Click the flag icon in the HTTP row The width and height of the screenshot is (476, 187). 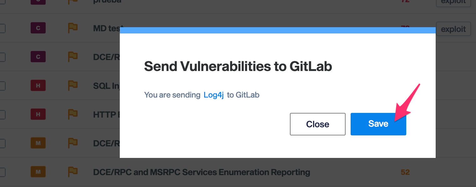pyautogui.click(x=73, y=114)
